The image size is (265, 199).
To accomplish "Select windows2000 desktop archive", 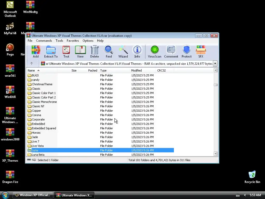I will [x=10, y=135].
